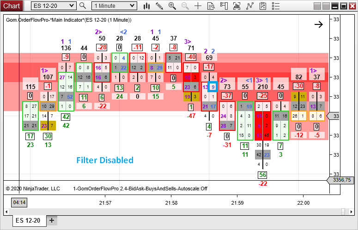The width and height of the screenshot is (358, 230).
Task: Open the ES 12-20 instrument dropdown
Action: (x=54, y=6)
